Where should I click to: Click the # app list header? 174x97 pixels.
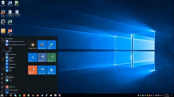(x=6, y=74)
